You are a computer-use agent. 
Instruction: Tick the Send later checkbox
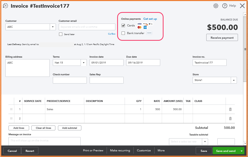[61, 34]
